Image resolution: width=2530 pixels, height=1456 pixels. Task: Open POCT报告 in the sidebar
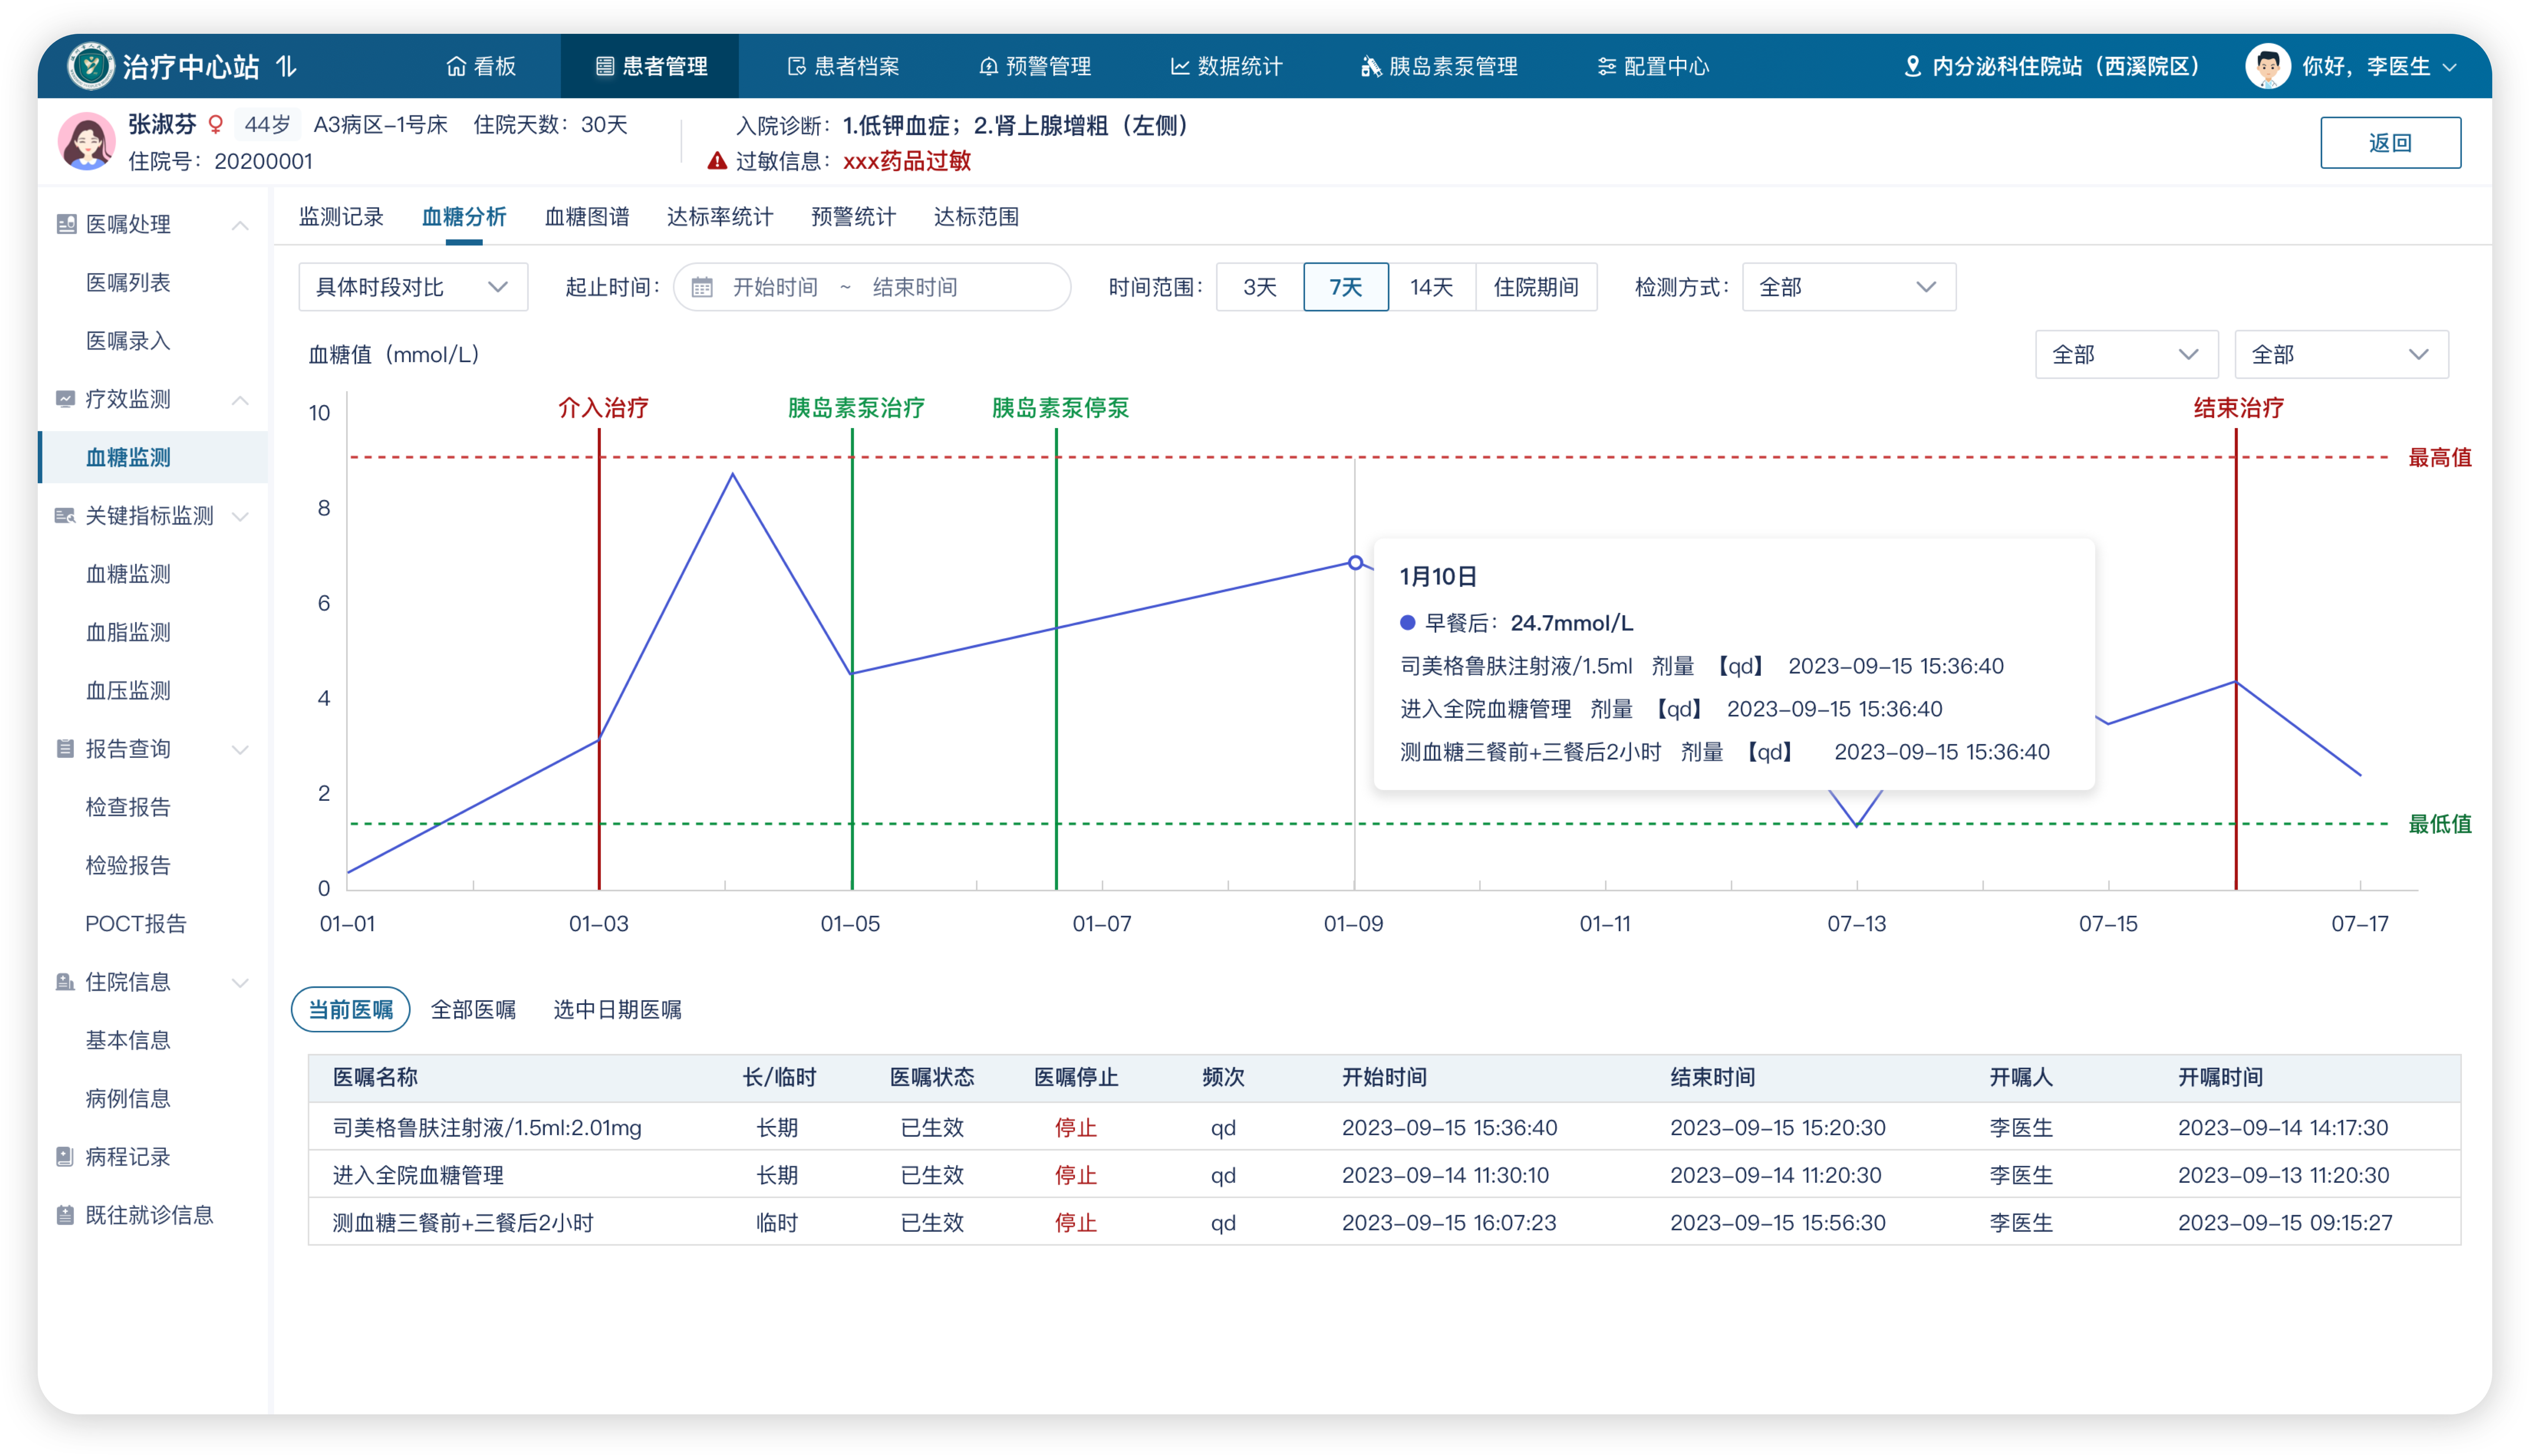click(136, 923)
